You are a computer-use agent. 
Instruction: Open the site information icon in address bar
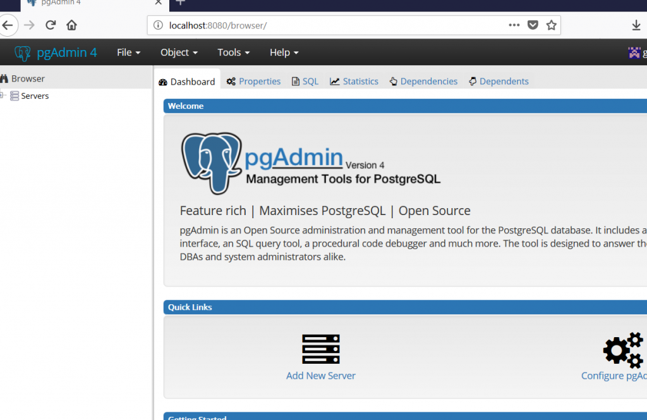(x=158, y=25)
